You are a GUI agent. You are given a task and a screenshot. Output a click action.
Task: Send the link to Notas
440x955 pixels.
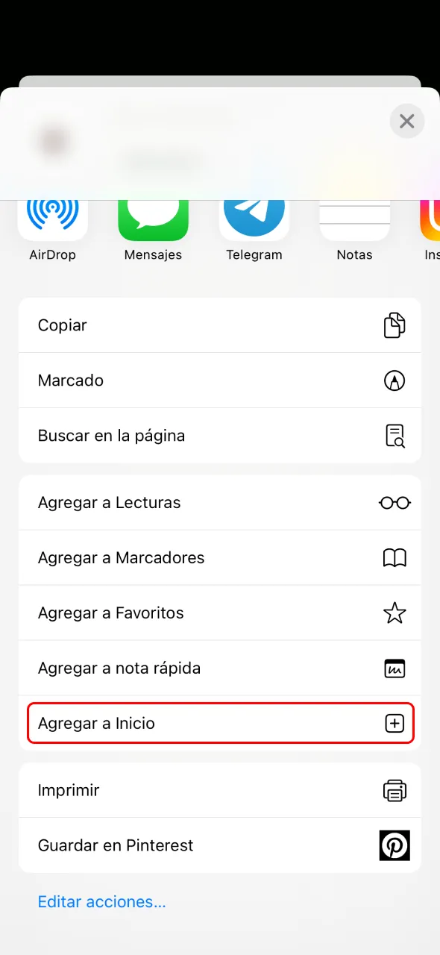(354, 220)
